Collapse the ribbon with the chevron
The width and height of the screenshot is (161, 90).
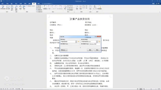(x=160, y=12)
